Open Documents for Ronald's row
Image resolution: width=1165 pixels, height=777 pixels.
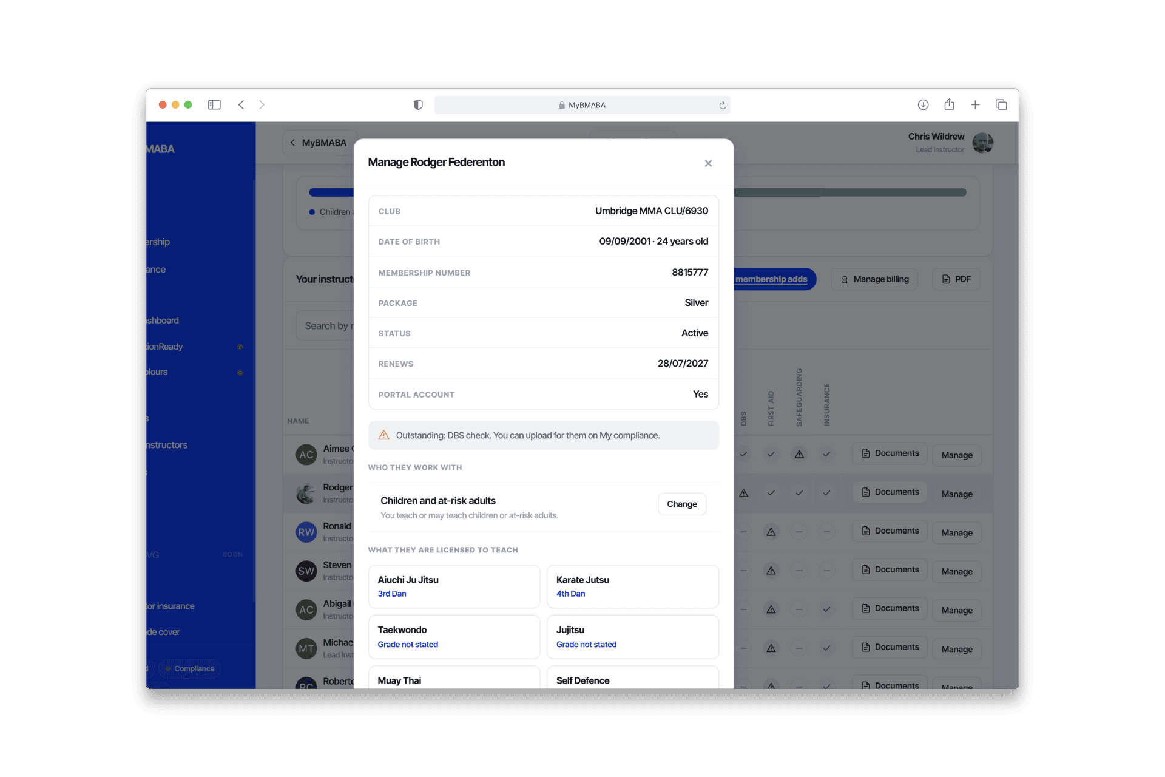890,531
